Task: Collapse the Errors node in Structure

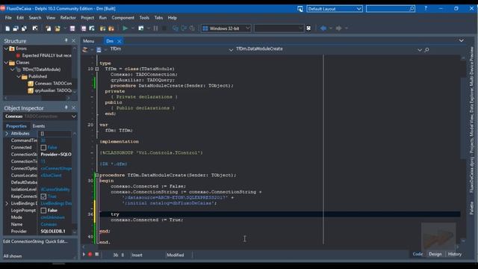Action: click(6, 49)
